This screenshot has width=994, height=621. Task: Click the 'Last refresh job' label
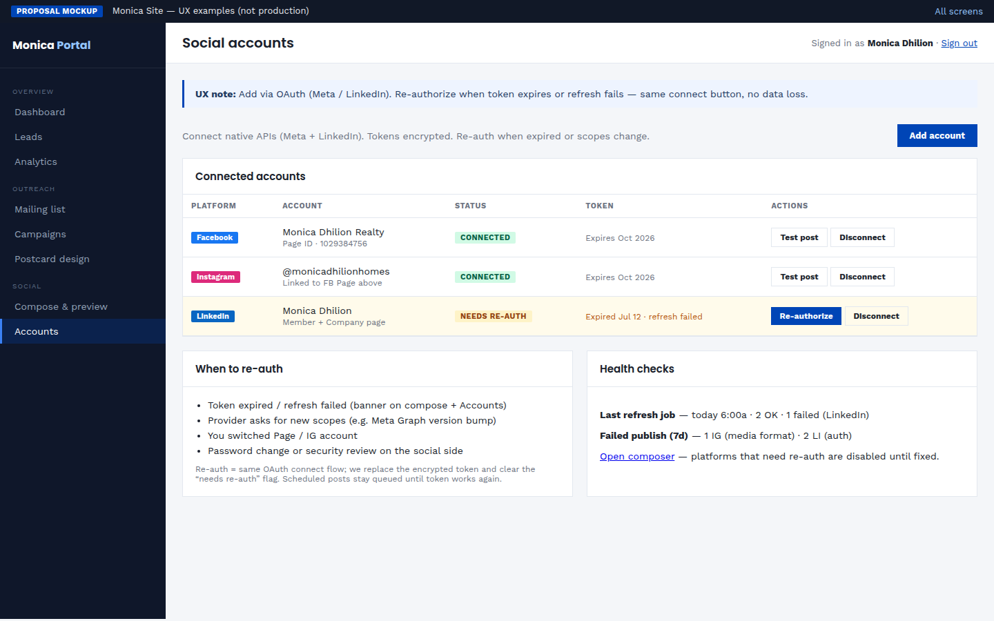pyautogui.click(x=637, y=415)
